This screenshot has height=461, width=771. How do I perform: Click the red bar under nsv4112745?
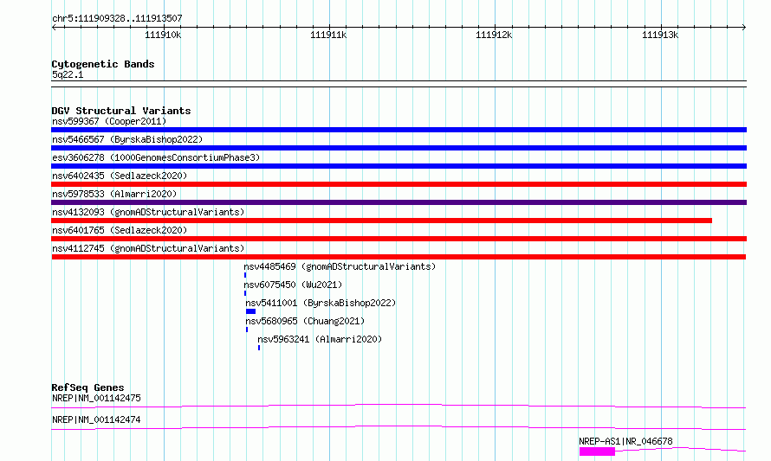(398, 257)
